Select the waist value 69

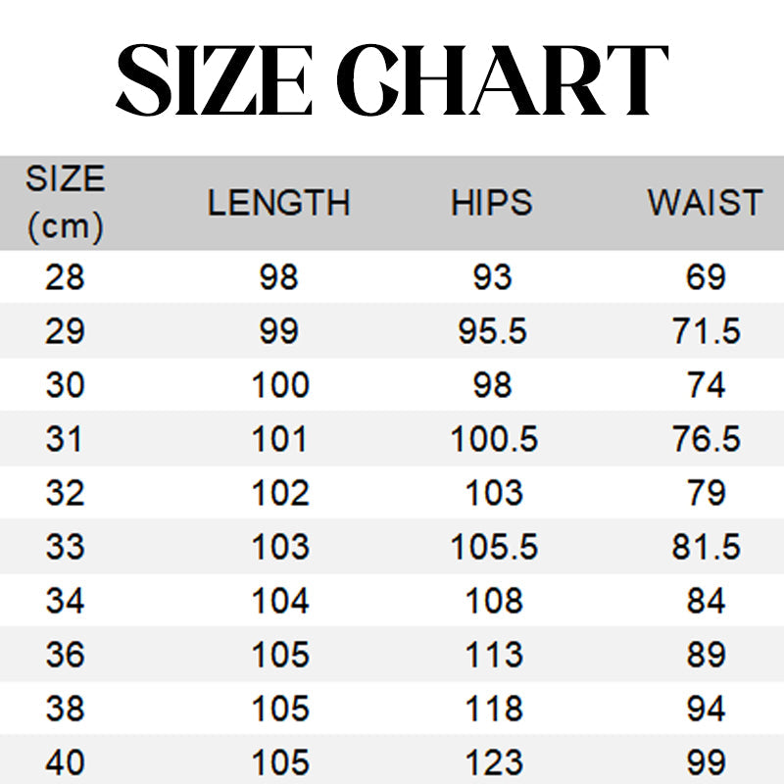click(706, 278)
